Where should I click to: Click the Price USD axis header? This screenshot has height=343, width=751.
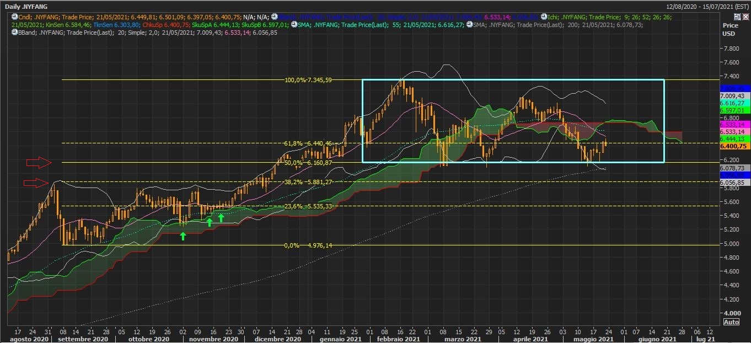[730, 29]
